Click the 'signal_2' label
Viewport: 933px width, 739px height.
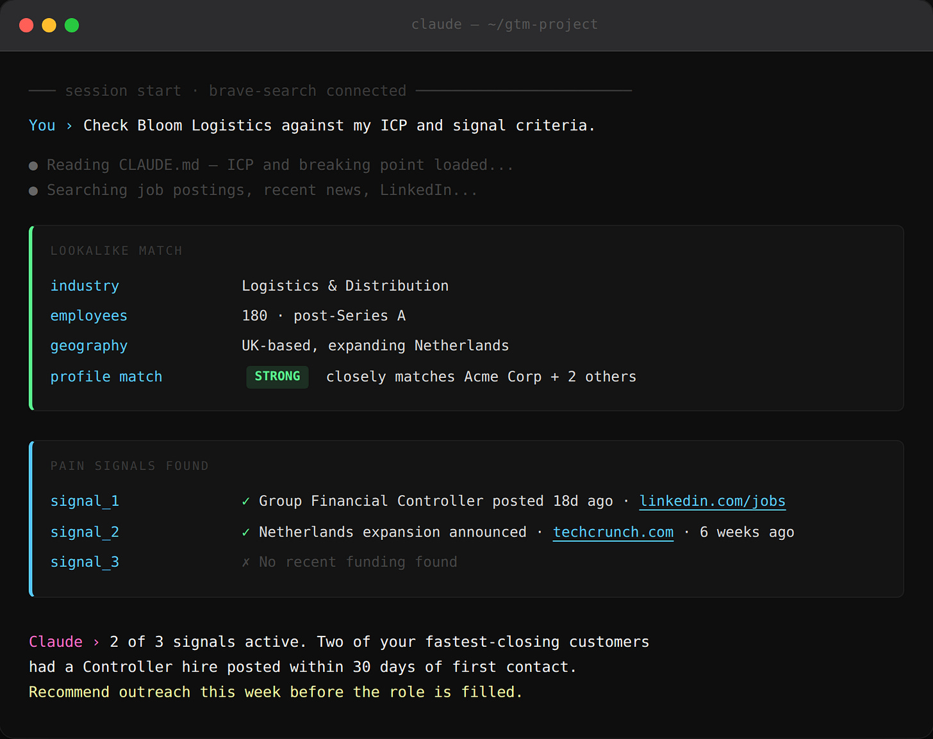(85, 532)
